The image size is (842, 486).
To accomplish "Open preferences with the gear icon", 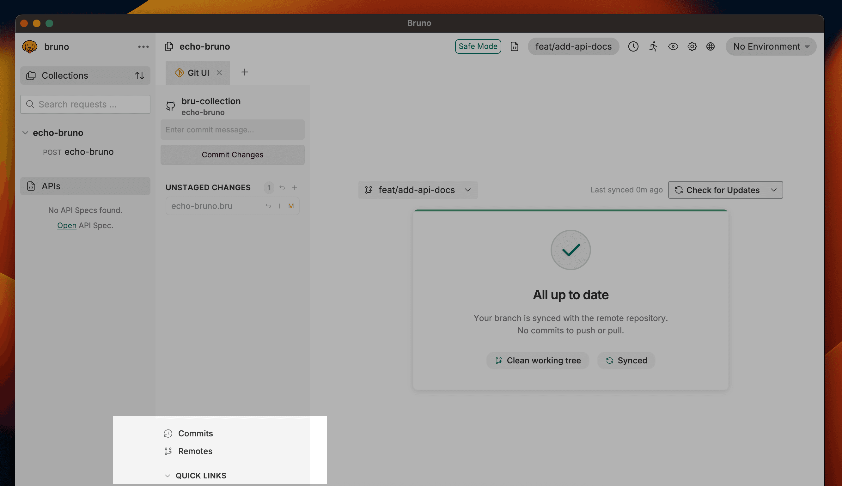I will pyautogui.click(x=692, y=46).
